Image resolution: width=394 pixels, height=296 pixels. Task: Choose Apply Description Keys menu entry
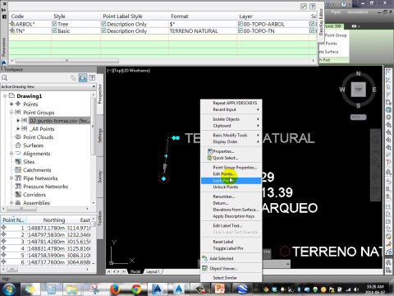coord(234,216)
